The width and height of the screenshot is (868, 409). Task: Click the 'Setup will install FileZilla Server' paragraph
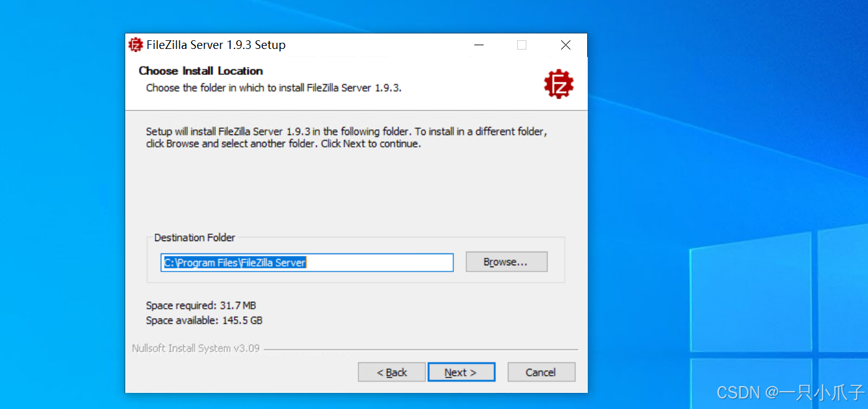click(x=347, y=138)
